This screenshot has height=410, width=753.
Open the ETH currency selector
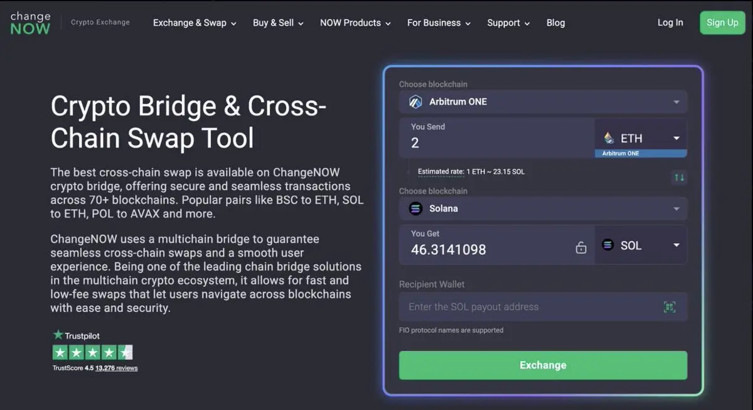pos(641,138)
